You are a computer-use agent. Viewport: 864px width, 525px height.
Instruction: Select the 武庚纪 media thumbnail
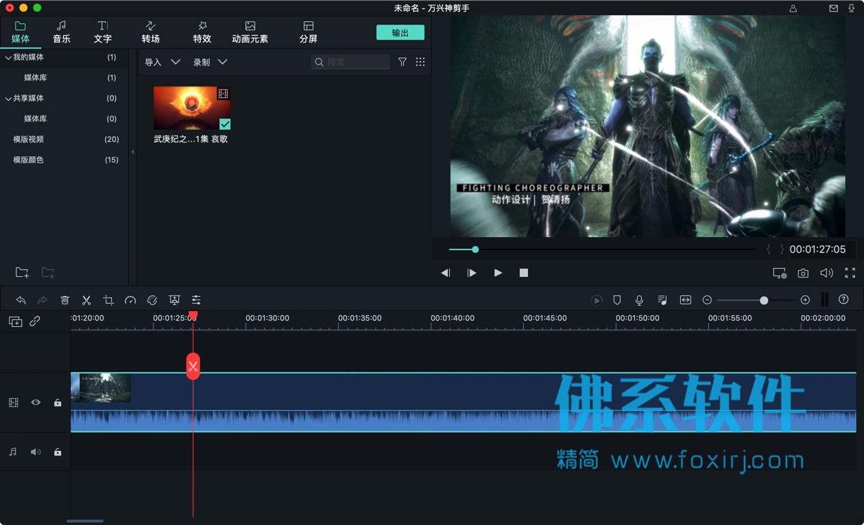pos(192,108)
